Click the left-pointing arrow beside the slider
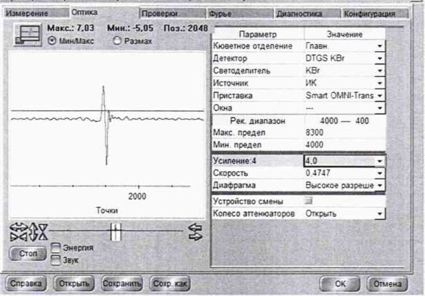Image resolution: width=425 pixels, height=296 pixels. tap(195, 228)
